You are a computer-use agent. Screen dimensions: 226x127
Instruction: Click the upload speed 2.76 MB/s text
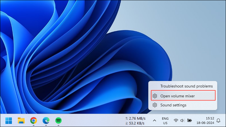[x=135, y=119]
